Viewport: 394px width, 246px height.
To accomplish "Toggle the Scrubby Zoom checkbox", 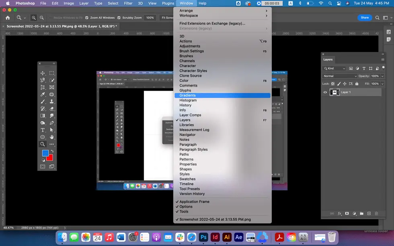I will (119, 18).
